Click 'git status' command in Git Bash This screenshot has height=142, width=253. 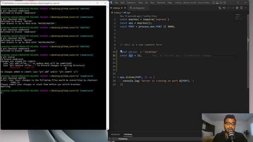[x=9, y=57]
